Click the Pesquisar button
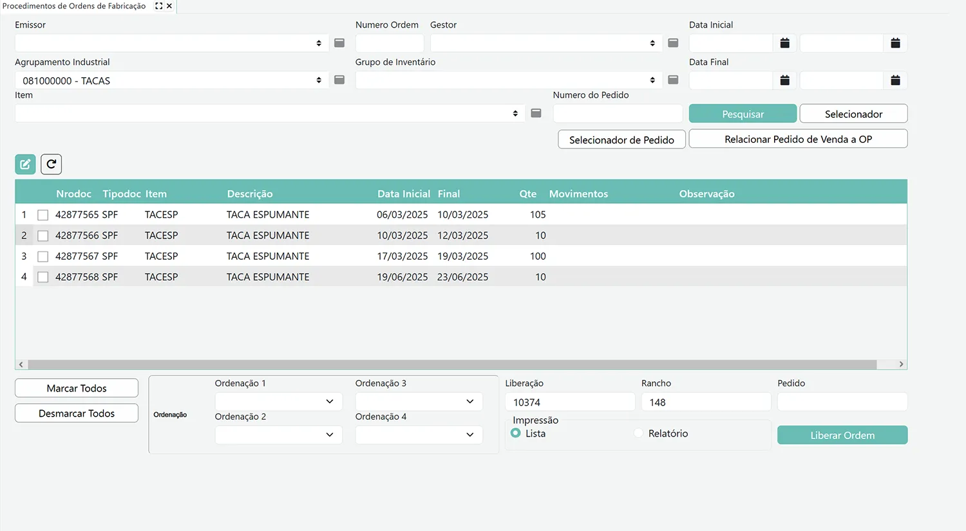 coord(743,114)
